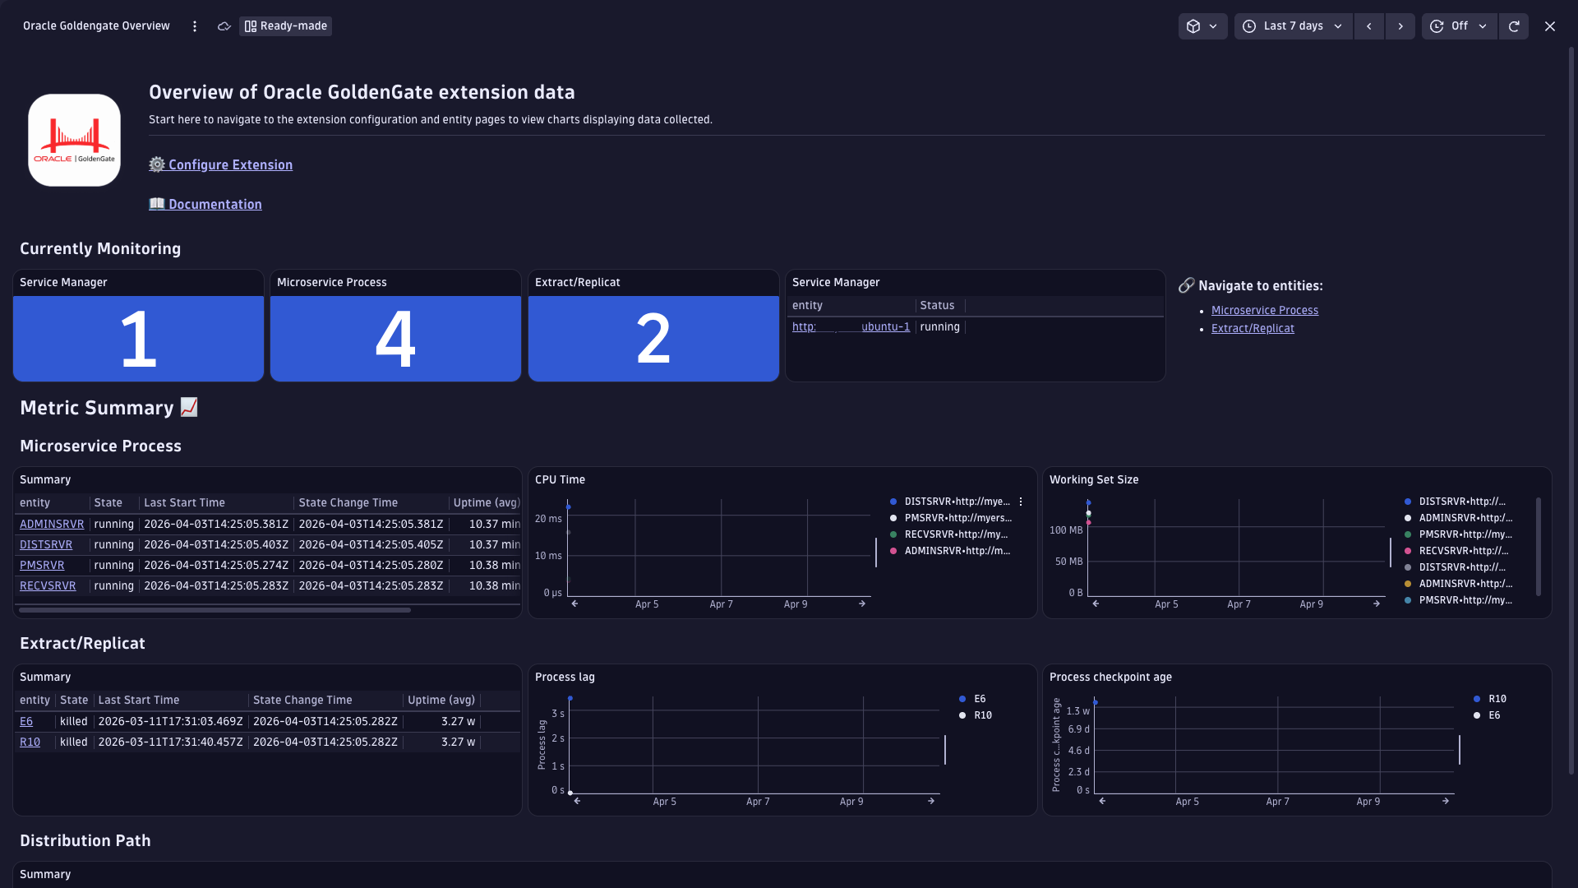The width and height of the screenshot is (1578, 888).
Task: Open the cube segment selector dropdown
Action: click(x=1202, y=26)
